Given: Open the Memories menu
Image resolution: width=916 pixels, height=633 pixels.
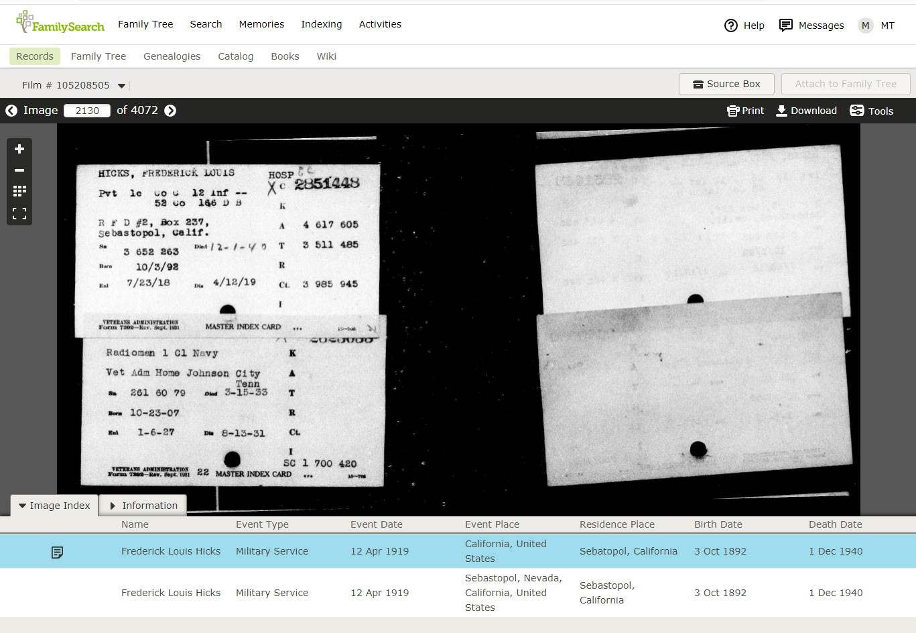Looking at the screenshot, I should pyautogui.click(x=261, y=24).
